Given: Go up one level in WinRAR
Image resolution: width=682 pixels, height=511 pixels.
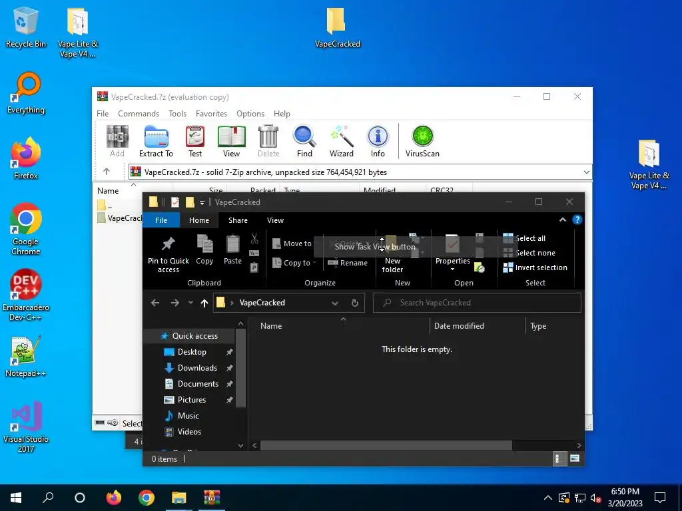Looking at the screenshot, I should tap(107, 172).
